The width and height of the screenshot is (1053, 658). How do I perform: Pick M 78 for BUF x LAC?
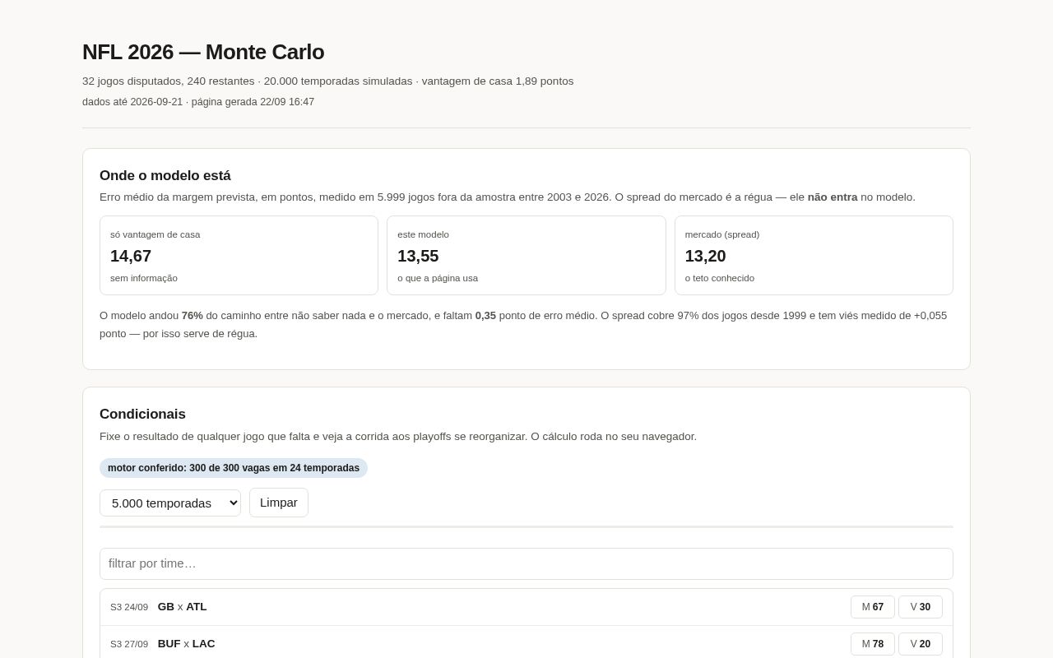pyautogui.click(x=873, y=644)
